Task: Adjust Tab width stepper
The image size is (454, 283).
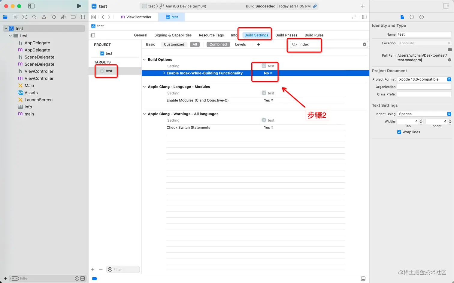Action: click(x=421, y=121)
